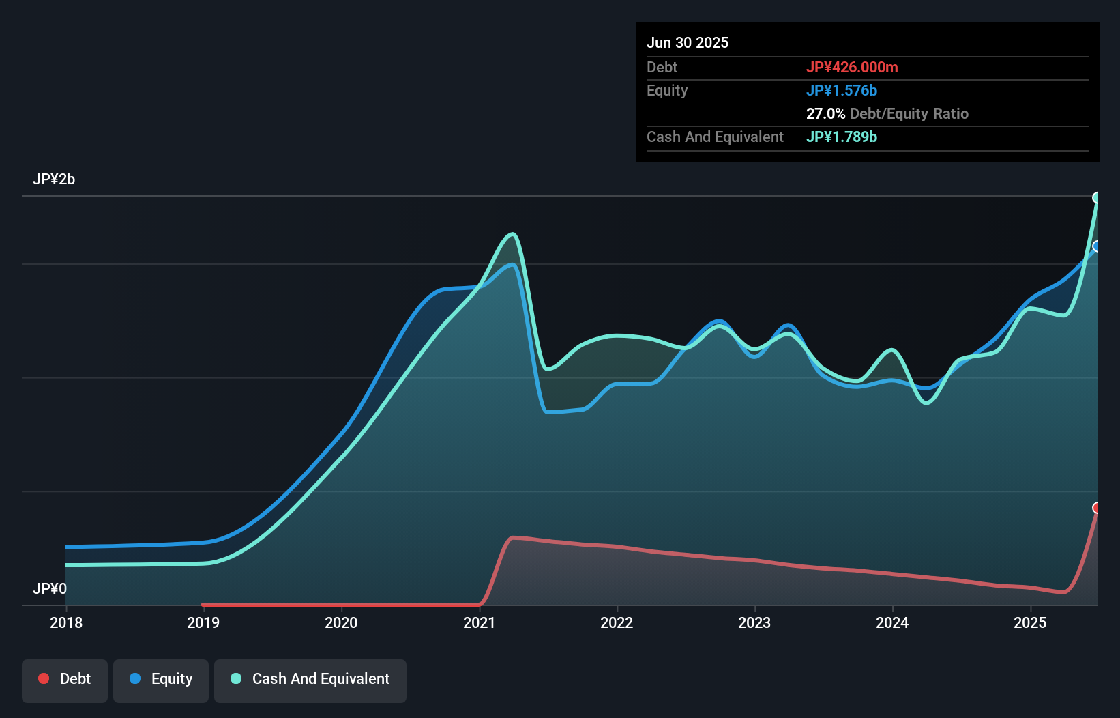
Task: Click the JP¥426.000m debt value
Action: (853, 67)
